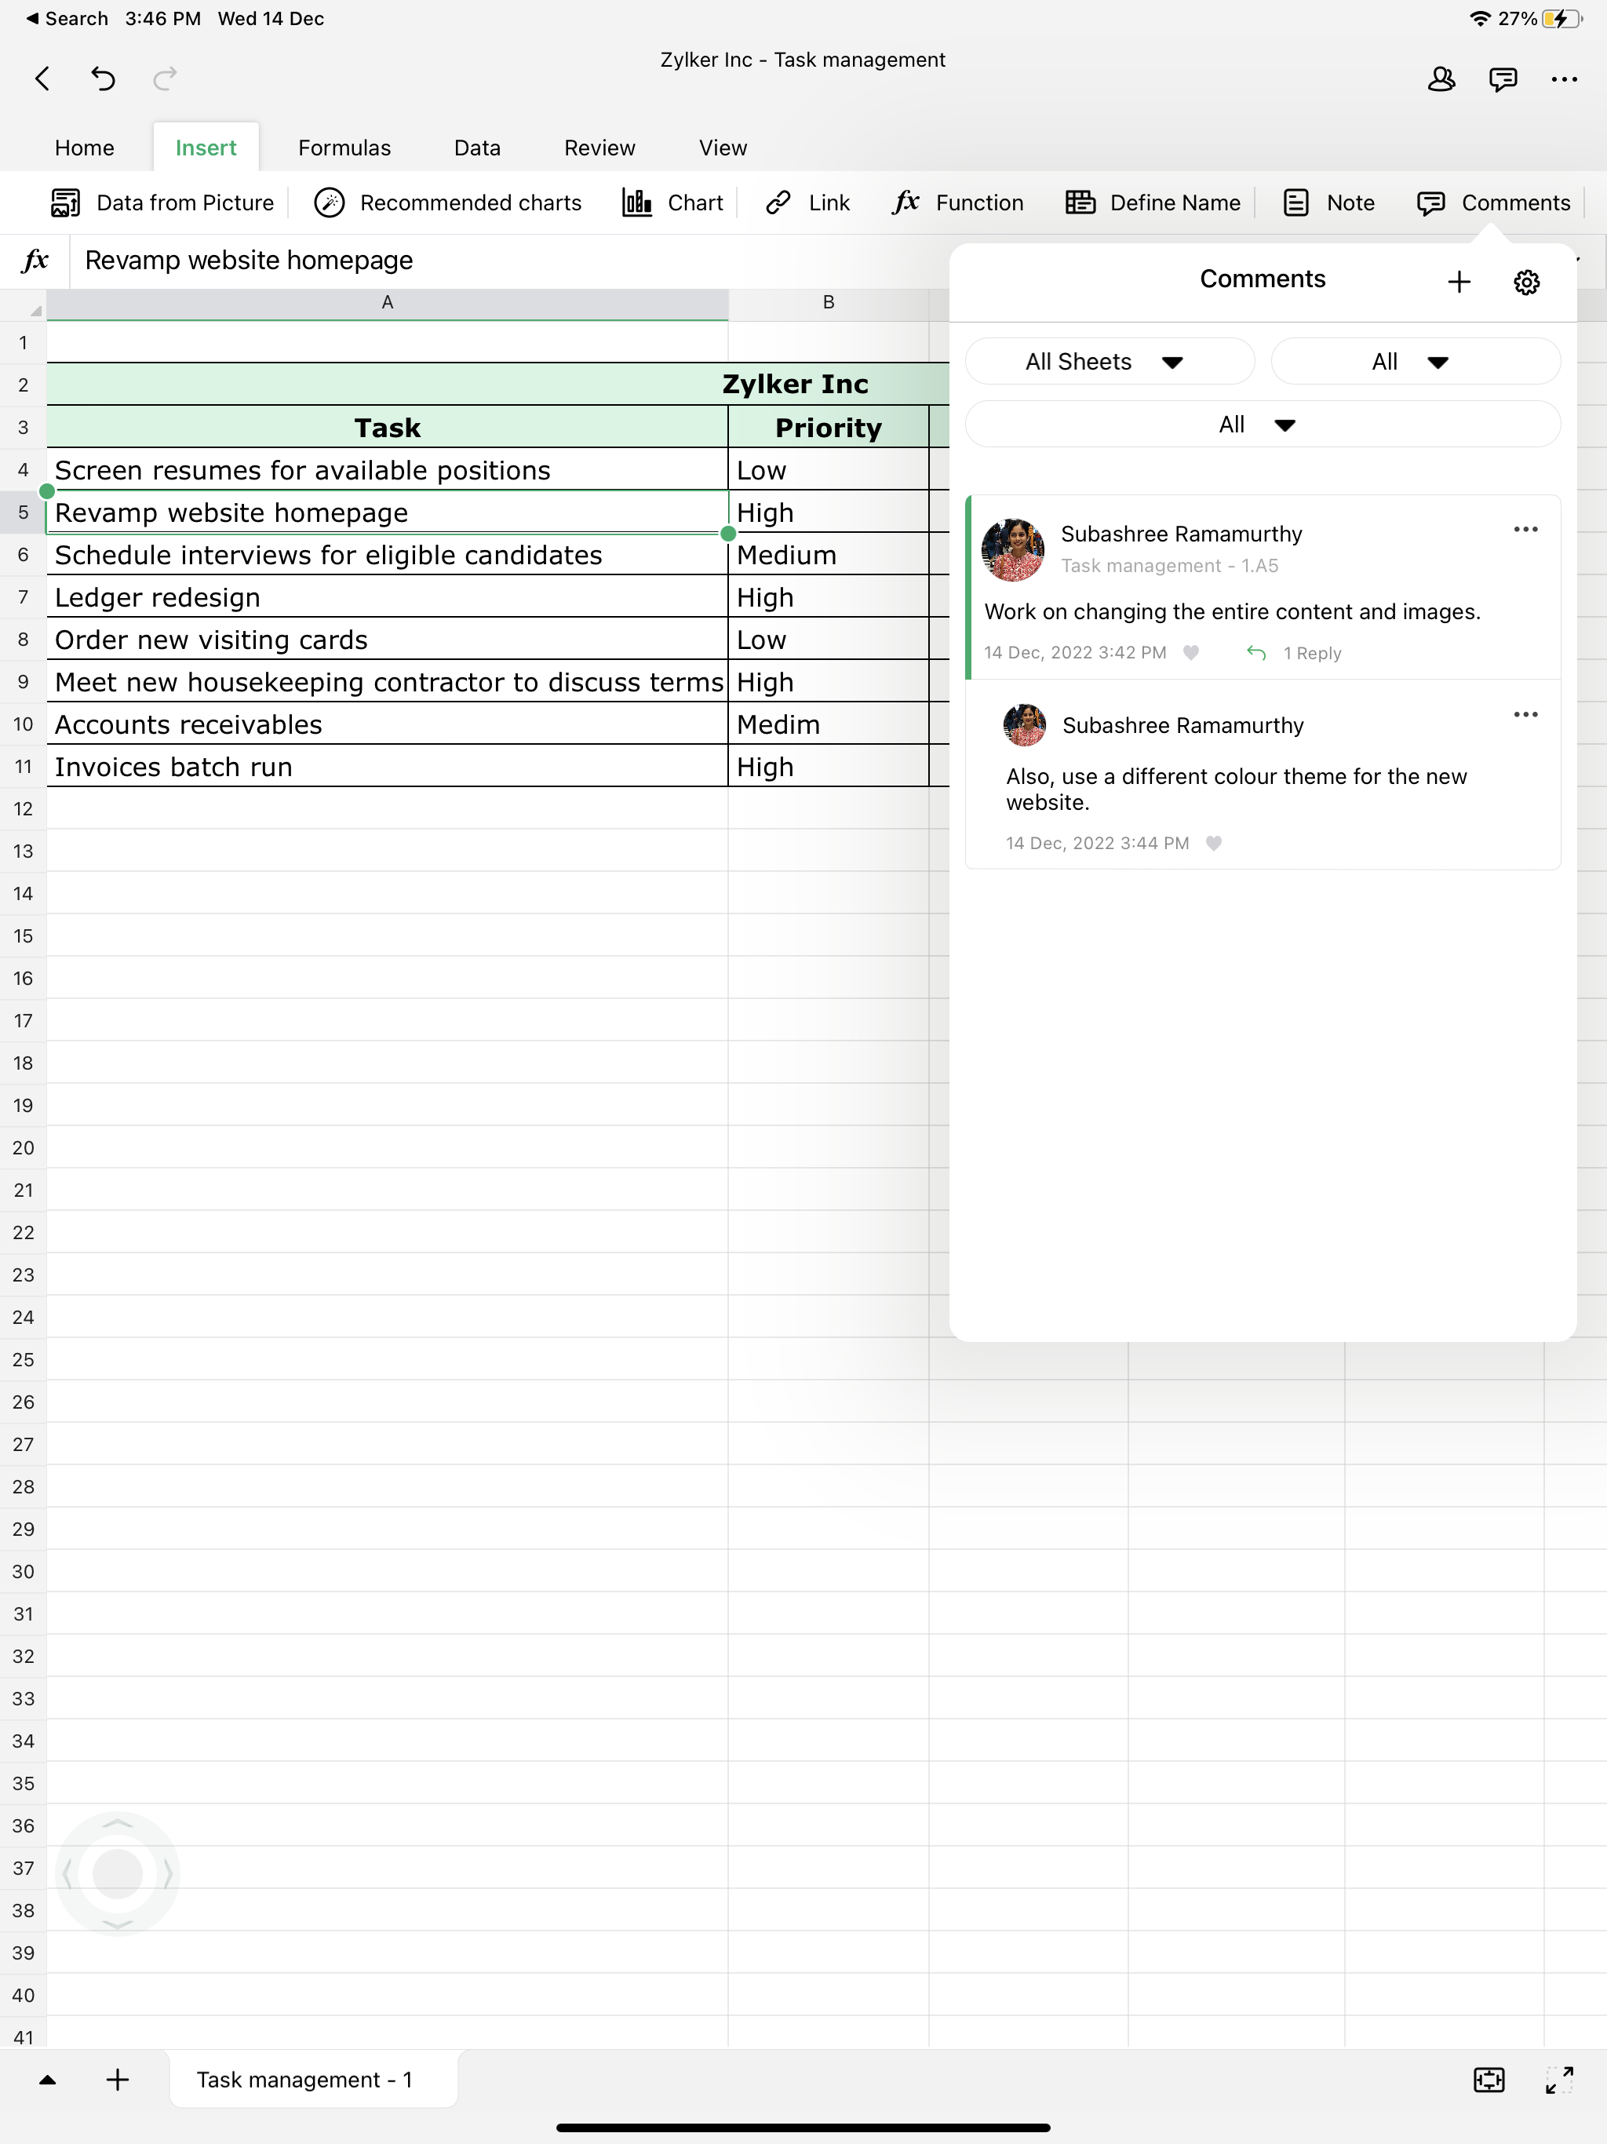The height and width of the screenshot is (2144, 1607).
Task: Expand the All Sheets dropdown
Action: point(1109,362)
